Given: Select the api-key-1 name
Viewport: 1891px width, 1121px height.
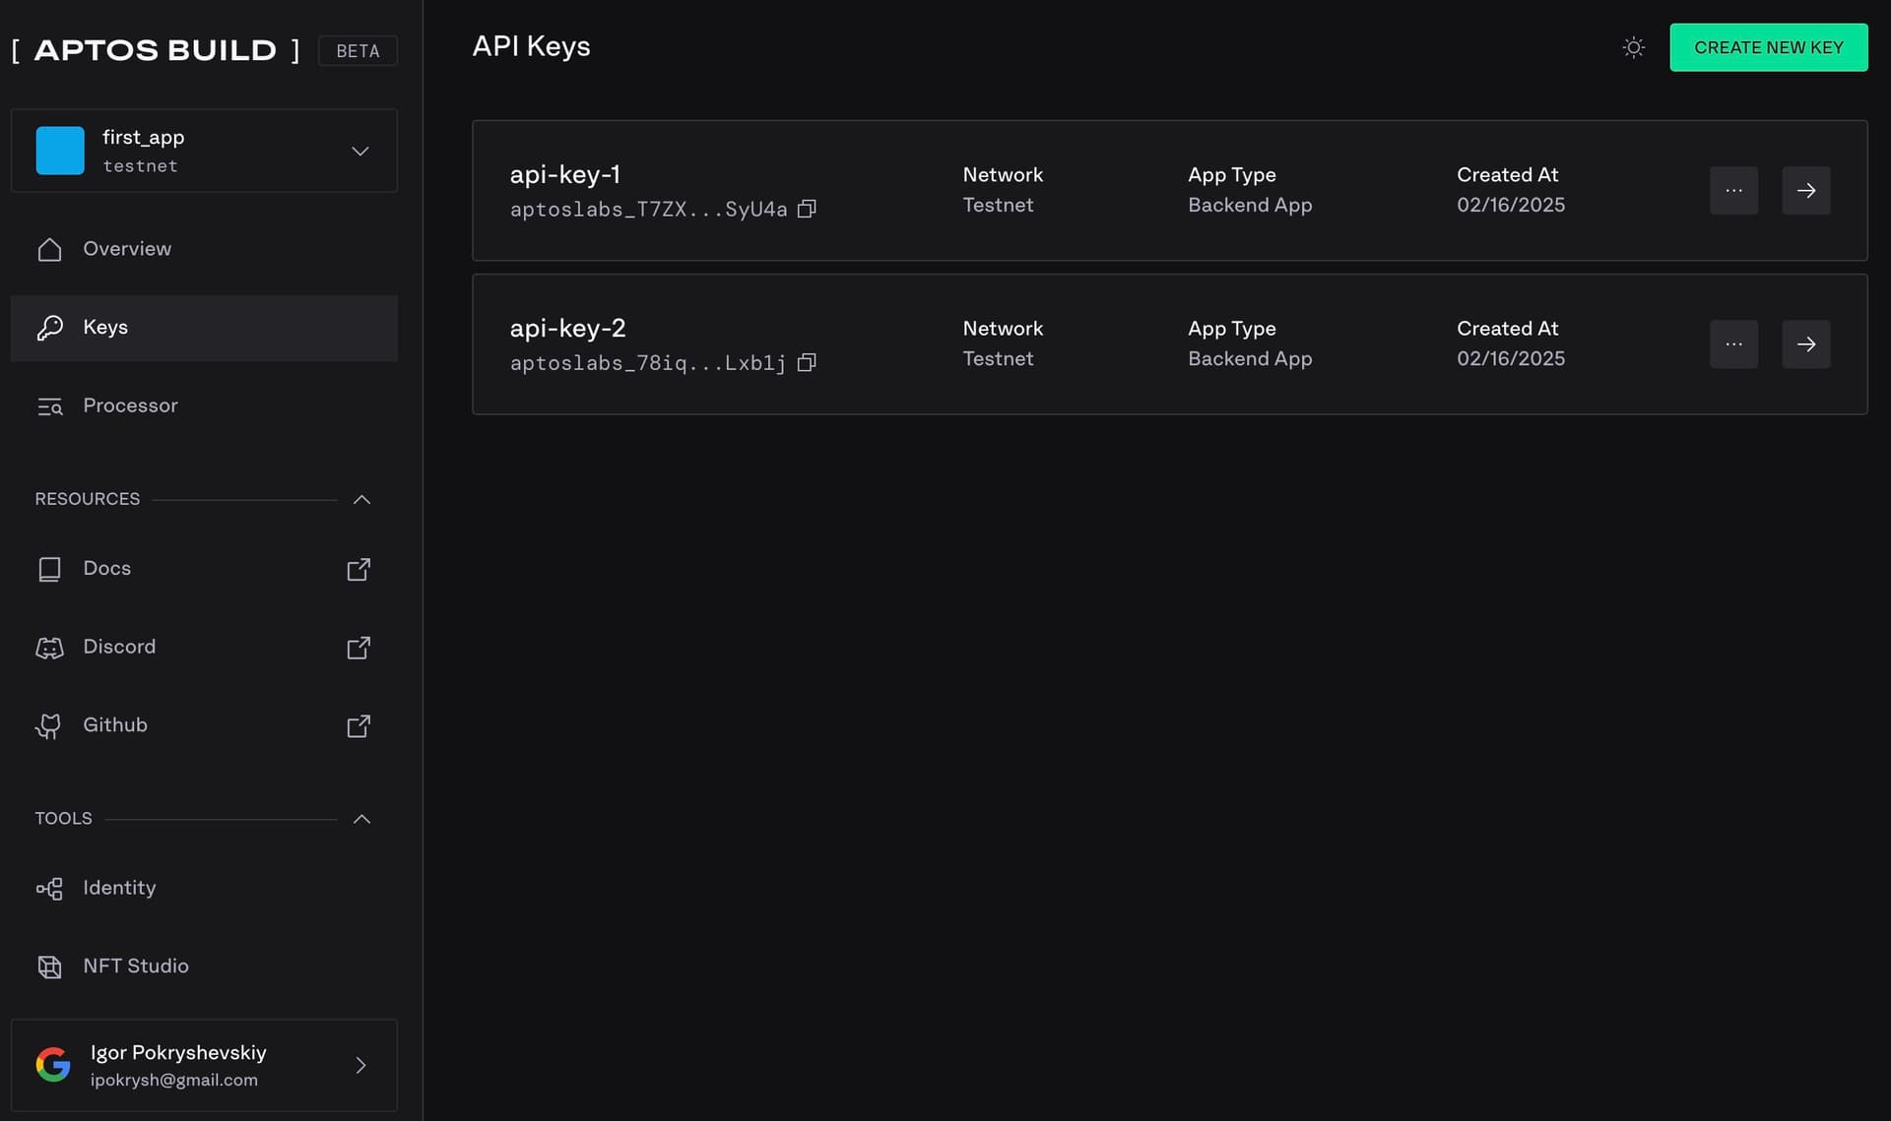Looking at the screenshot, I should pos(564,174).
